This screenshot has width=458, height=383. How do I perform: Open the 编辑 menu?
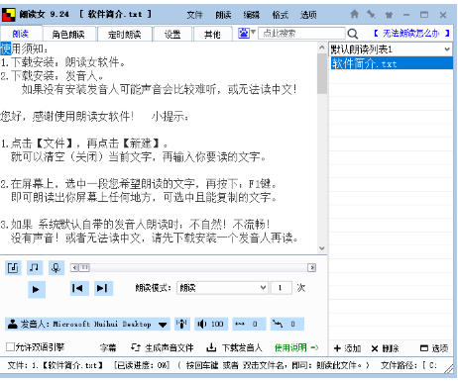[252, 15]
